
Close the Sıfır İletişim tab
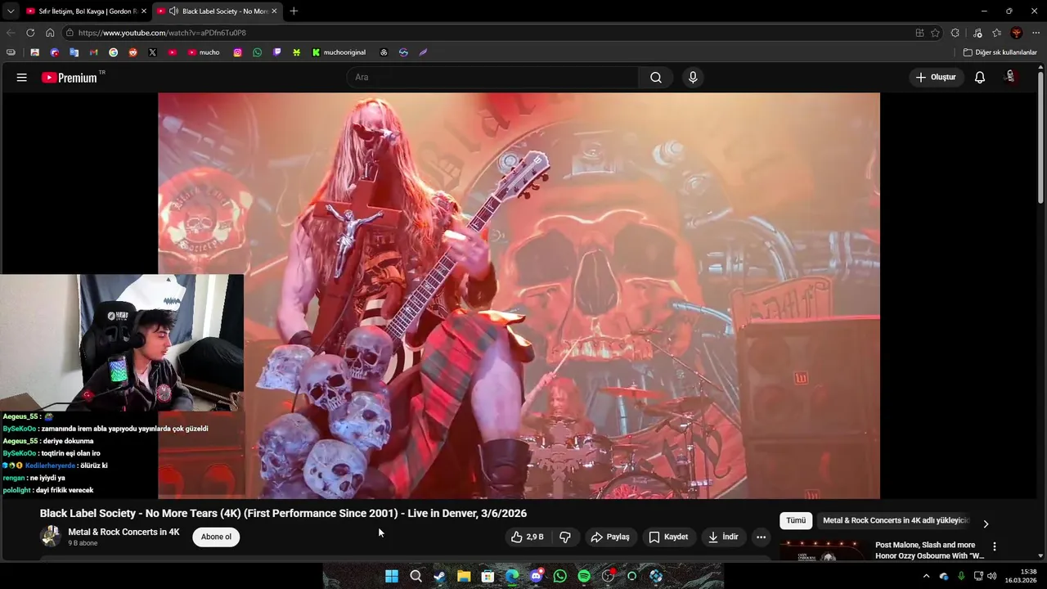(x=144, y=11)
